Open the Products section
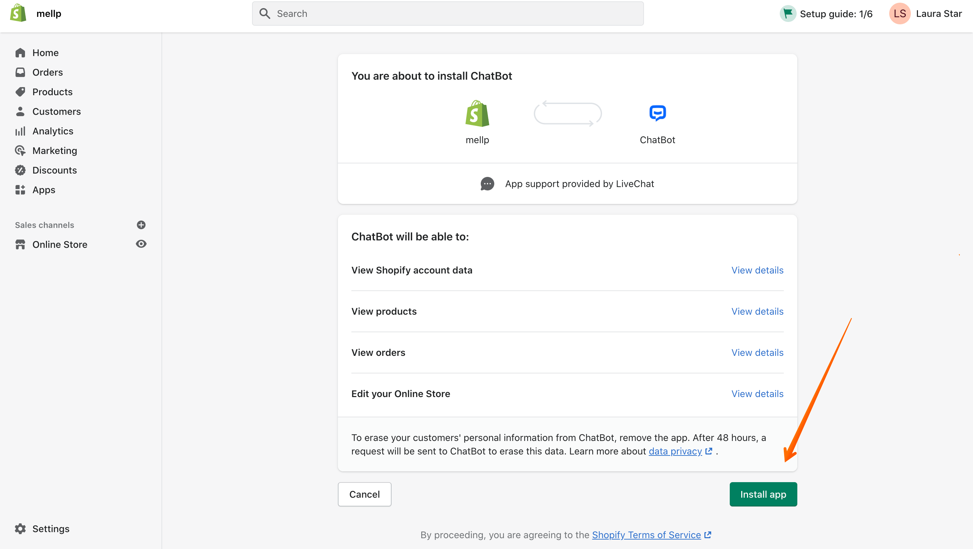 coord(52,92)
